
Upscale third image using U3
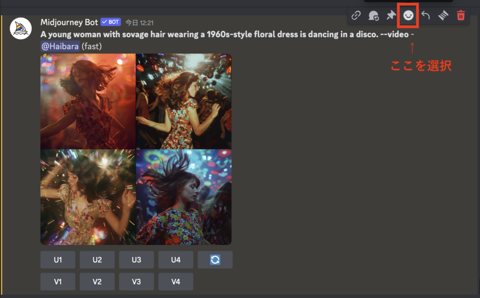[x=136, y=260]
